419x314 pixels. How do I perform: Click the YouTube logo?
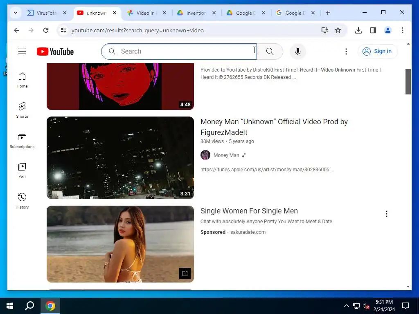click(55, 52)
